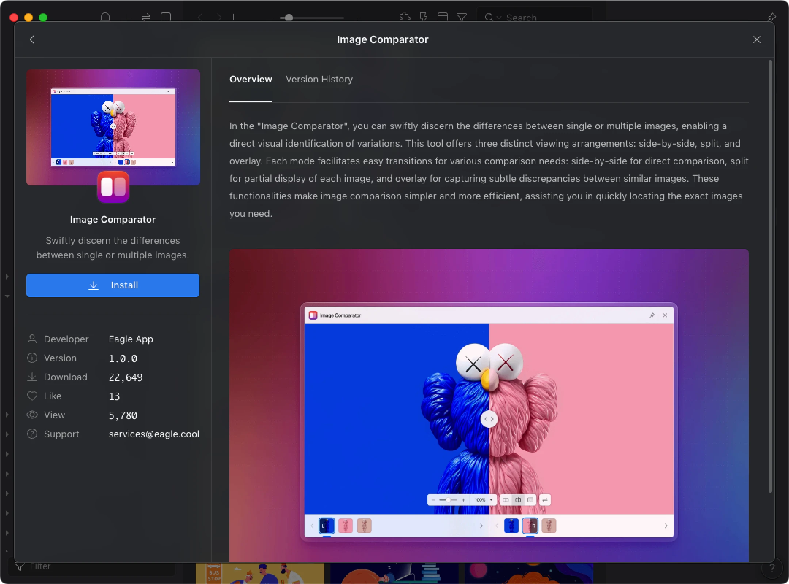The image size is (789, 584).
Task: Select the Overview tab
Action: pos(251,79)
